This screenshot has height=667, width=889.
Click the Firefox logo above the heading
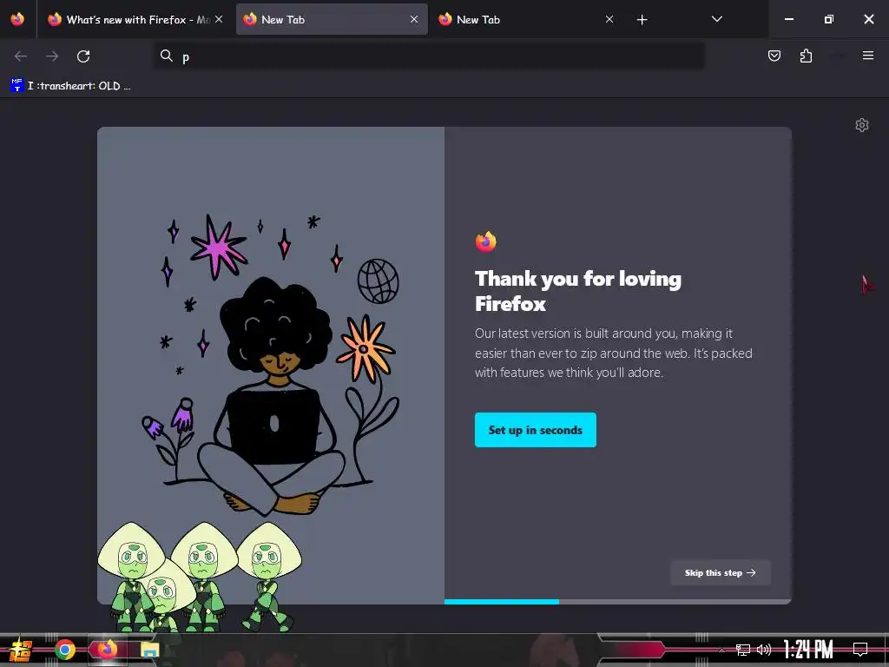coord(486,241)
